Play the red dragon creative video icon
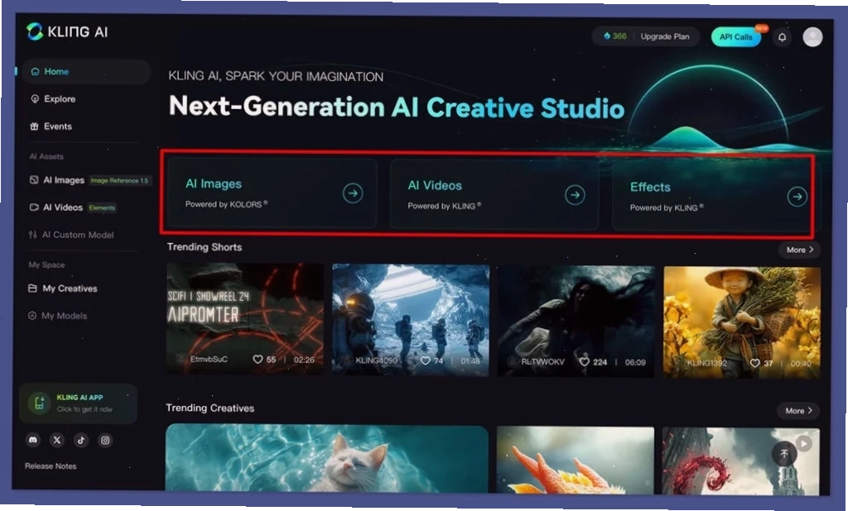The width and height of the screenshot is (848, 511). tap(804, 443)
